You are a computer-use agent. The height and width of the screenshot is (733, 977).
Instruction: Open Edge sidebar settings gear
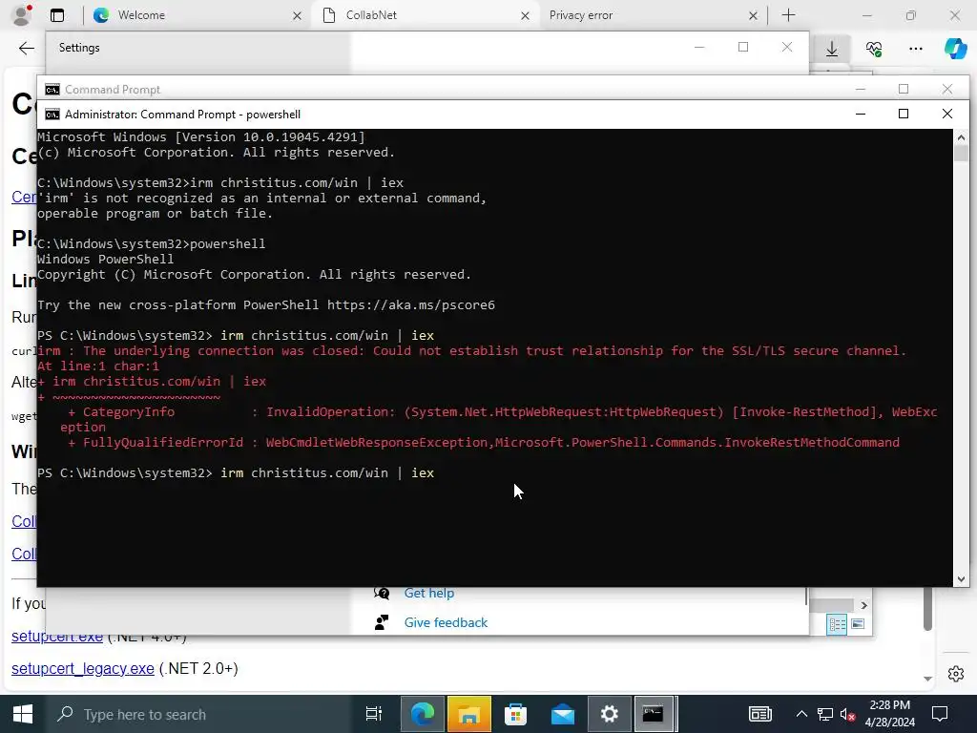956,674
